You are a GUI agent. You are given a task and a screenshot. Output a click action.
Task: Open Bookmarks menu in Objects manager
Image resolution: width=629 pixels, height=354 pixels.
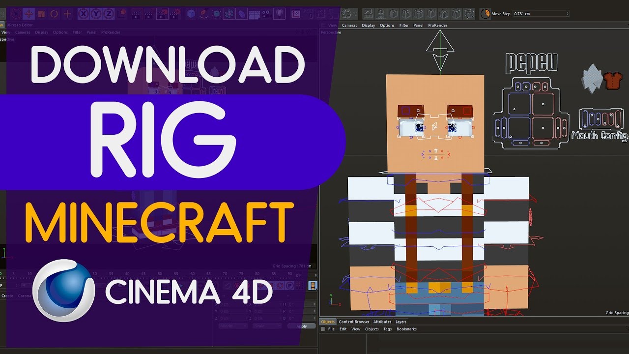(x=407, y=329)
